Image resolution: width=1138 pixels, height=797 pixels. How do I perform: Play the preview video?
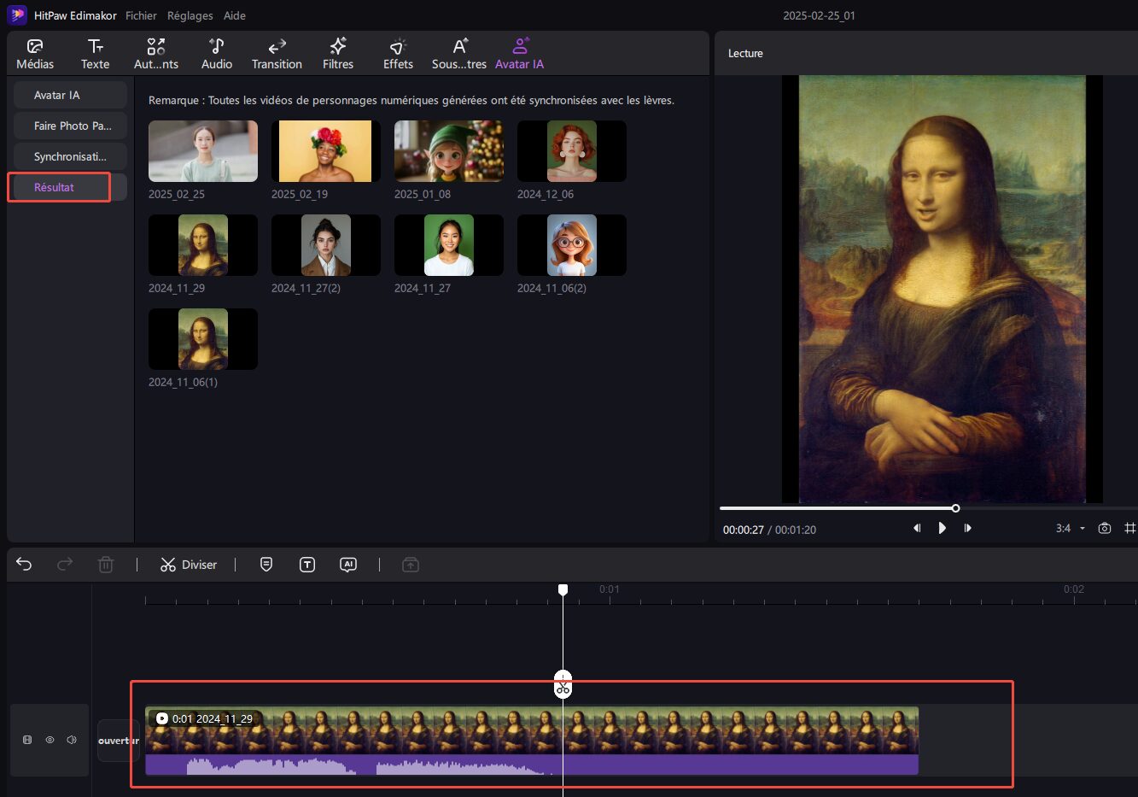point(942,528)
